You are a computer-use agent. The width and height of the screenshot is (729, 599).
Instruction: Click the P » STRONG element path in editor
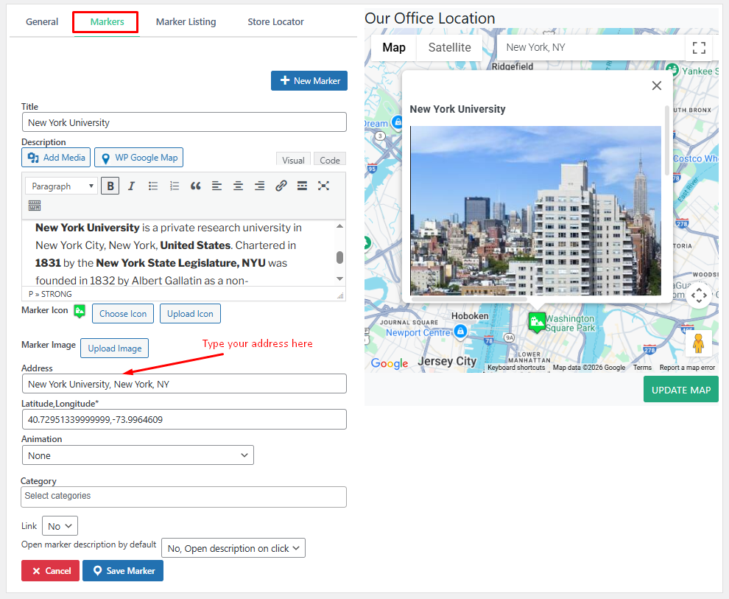click(x=50, y=294)
